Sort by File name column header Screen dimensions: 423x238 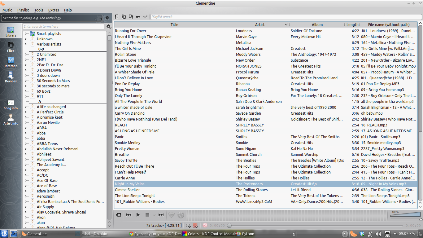pyautogui.click(x=389, y=24)
